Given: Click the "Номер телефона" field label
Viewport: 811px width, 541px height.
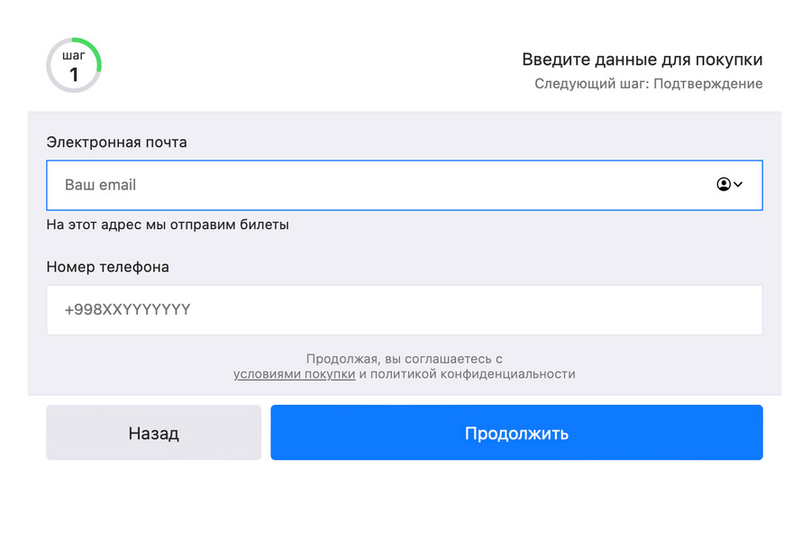Looking at the screenshot, I should click(107, 267).
